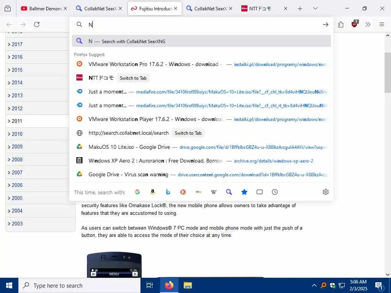
Task: Open Windows Security tray icon
Action: (333, 285)
